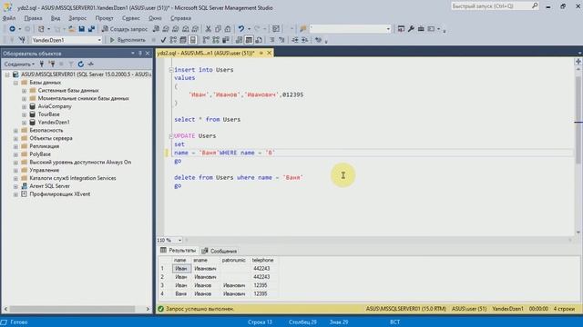The width and height of the screenshot is (583, 327).
Task: Refresh the Object Explorer tree
Action: tap(81, 64)
